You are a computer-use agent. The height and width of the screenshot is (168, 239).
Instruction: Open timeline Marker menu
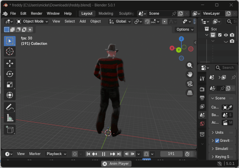tap(35, 154)
